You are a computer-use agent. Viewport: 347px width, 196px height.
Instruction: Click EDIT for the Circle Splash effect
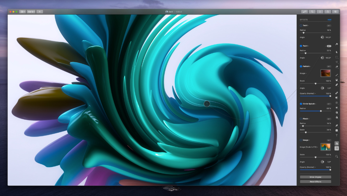pyautogui.click(x=329, y=104)
